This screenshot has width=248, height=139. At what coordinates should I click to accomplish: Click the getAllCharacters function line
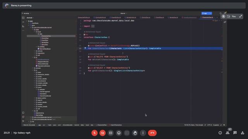(116, 71)
